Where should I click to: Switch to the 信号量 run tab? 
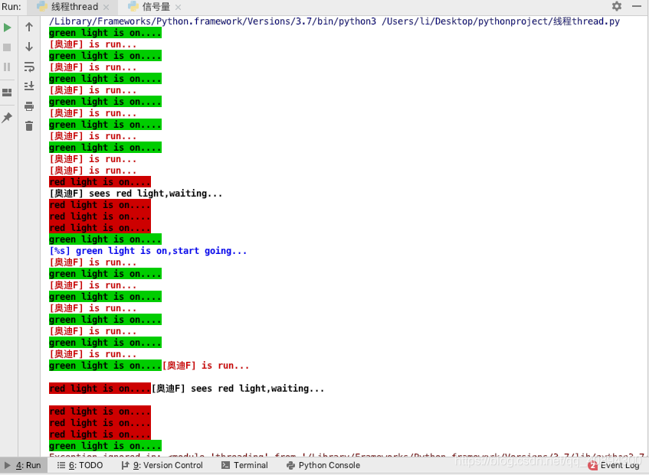coord(156,7)
